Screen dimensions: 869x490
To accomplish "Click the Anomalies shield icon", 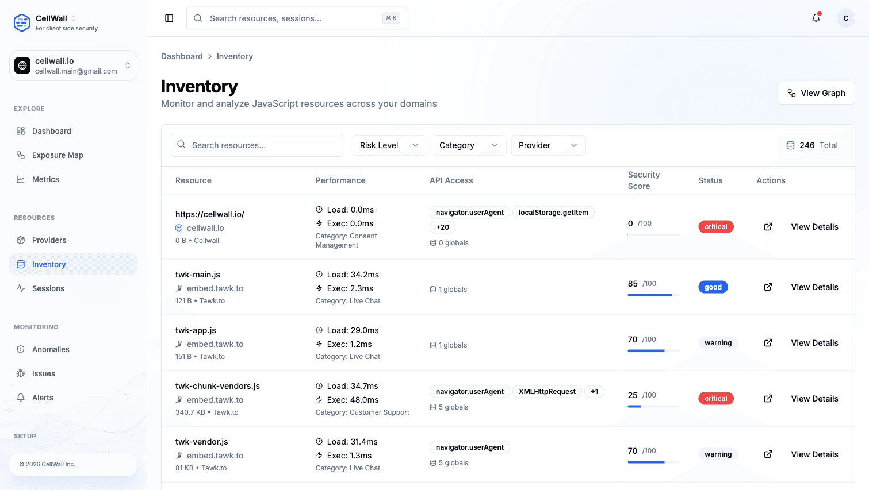I will [21, 349].
